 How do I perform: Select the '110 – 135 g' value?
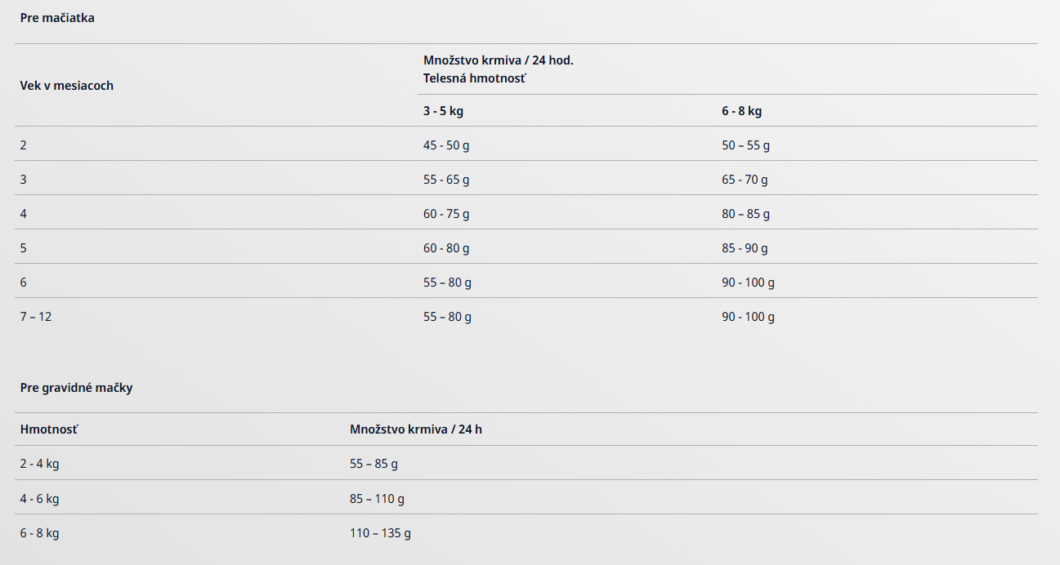[x=380, y=533]
